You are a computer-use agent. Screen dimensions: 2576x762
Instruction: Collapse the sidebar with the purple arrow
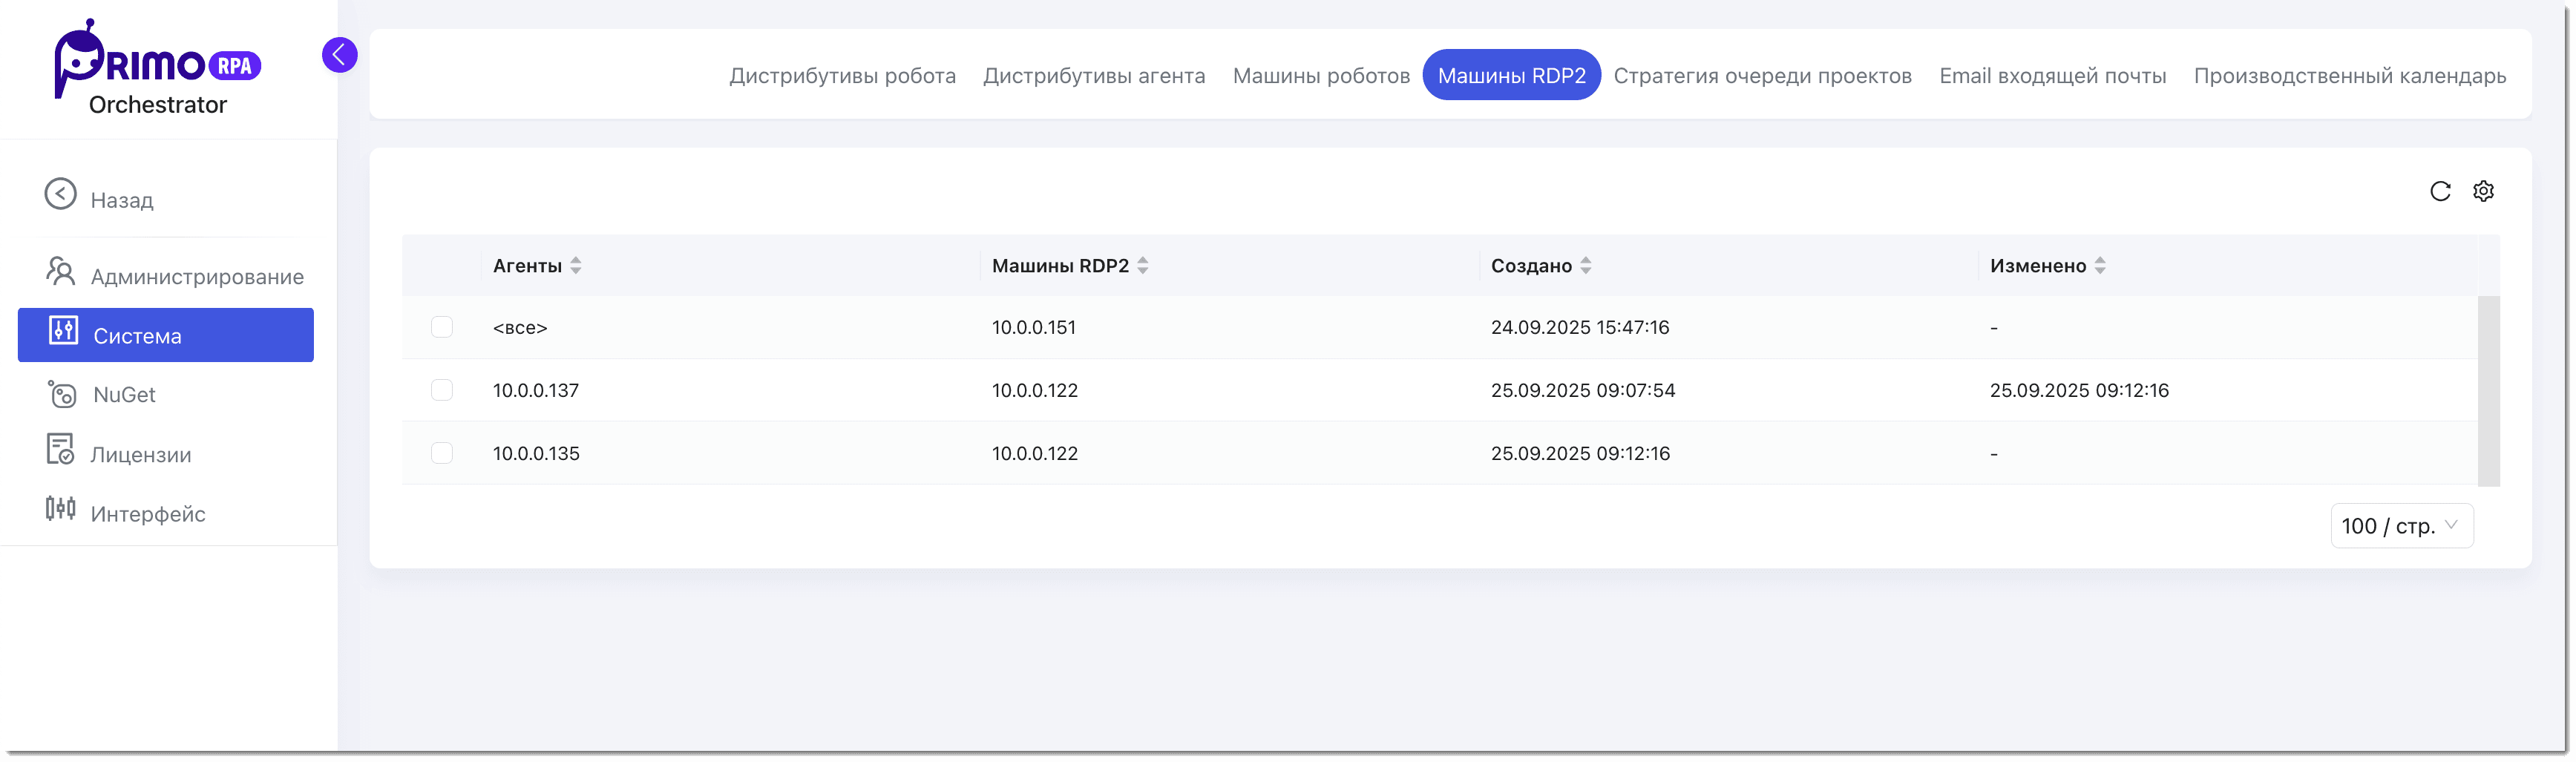pos(339,55)
